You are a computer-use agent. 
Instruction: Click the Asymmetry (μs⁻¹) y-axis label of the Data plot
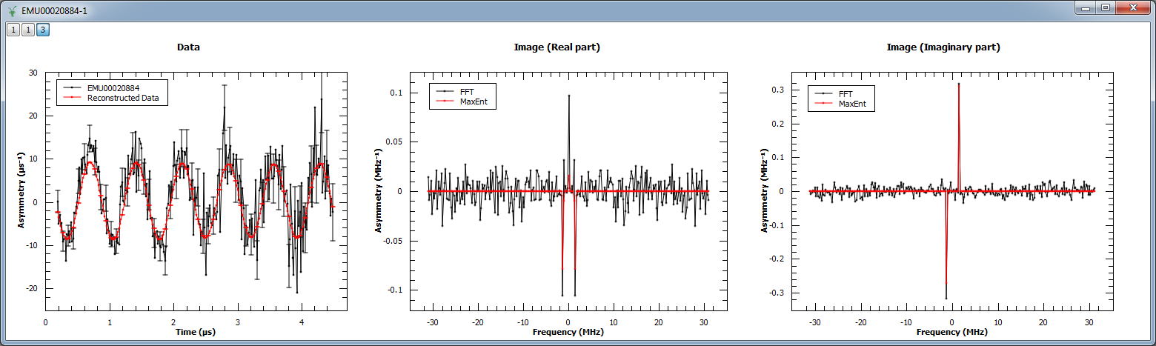pyautogui.click(x=21, y=190)
